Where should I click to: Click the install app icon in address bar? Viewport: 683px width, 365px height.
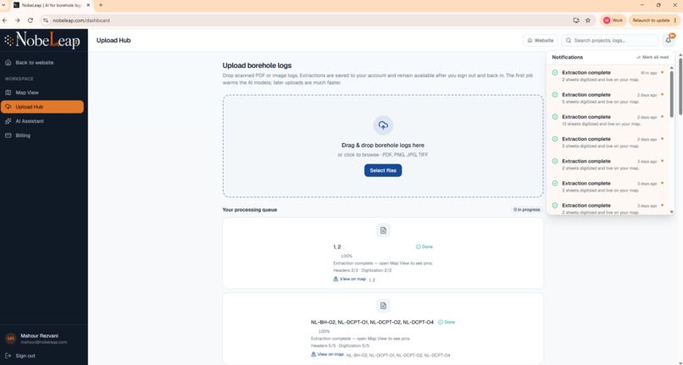click(576, 20)
